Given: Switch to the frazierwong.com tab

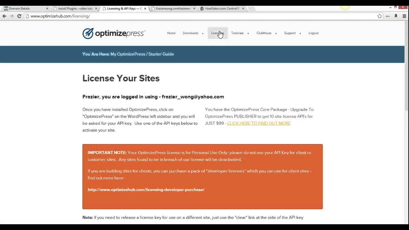Looking at the screenshot, I should pos(173,9).
